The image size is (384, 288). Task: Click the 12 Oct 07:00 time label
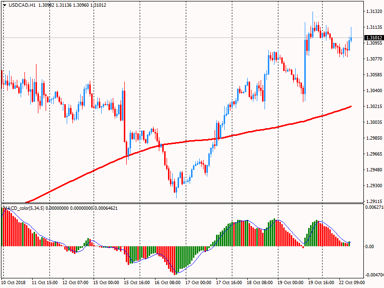pos(75,283)
